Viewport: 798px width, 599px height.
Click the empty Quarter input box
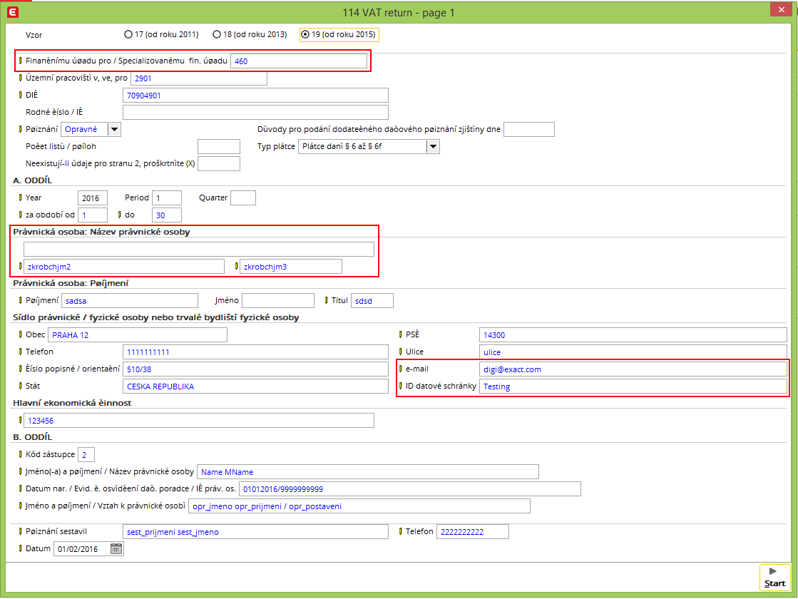click(243, 198)
